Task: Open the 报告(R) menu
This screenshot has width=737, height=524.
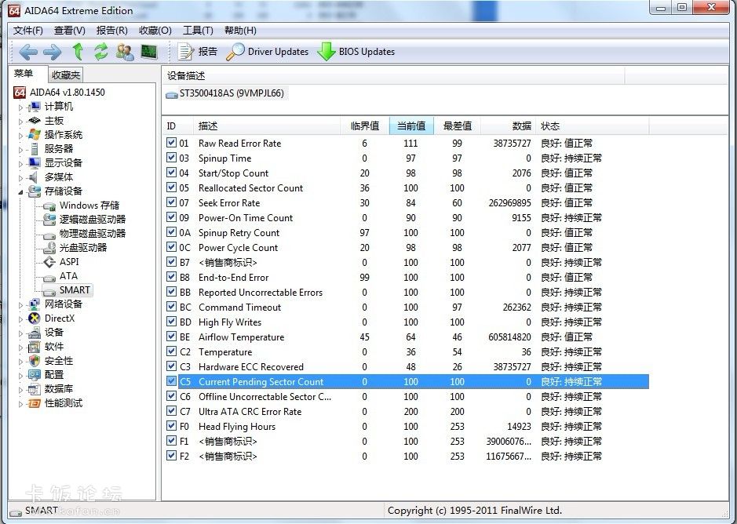Action: pyautogui.click(x=112, y=31)
